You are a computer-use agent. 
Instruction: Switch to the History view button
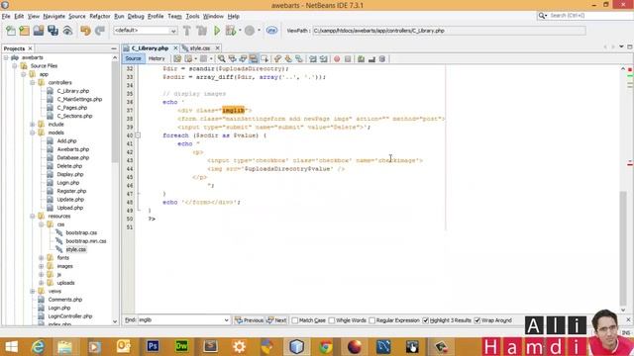click(157, 59)
